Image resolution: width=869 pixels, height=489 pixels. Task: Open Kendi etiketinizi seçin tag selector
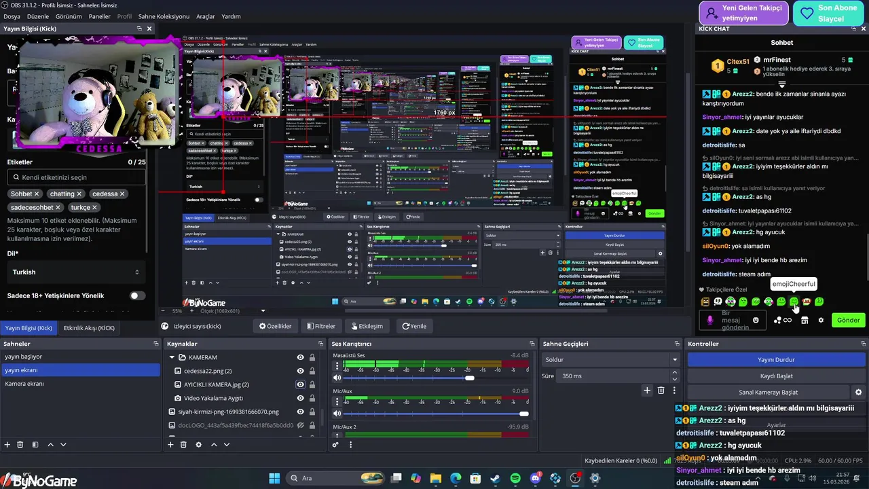tap(76, 177)
